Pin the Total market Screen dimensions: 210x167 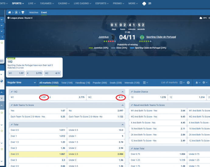(x=12, y=124)
